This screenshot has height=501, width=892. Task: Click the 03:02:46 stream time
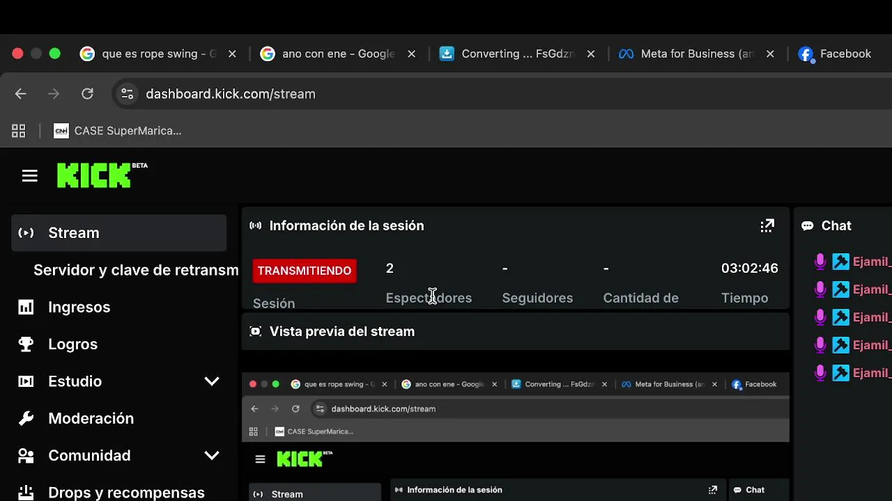(750, 268)
